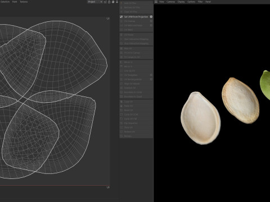Select the UV Straighten command

pyautogui.click(x=131, y=75)
